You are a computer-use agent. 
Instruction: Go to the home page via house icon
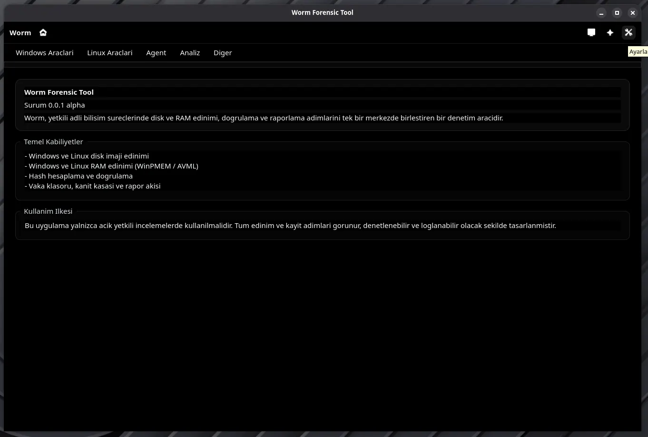point(43,32)
